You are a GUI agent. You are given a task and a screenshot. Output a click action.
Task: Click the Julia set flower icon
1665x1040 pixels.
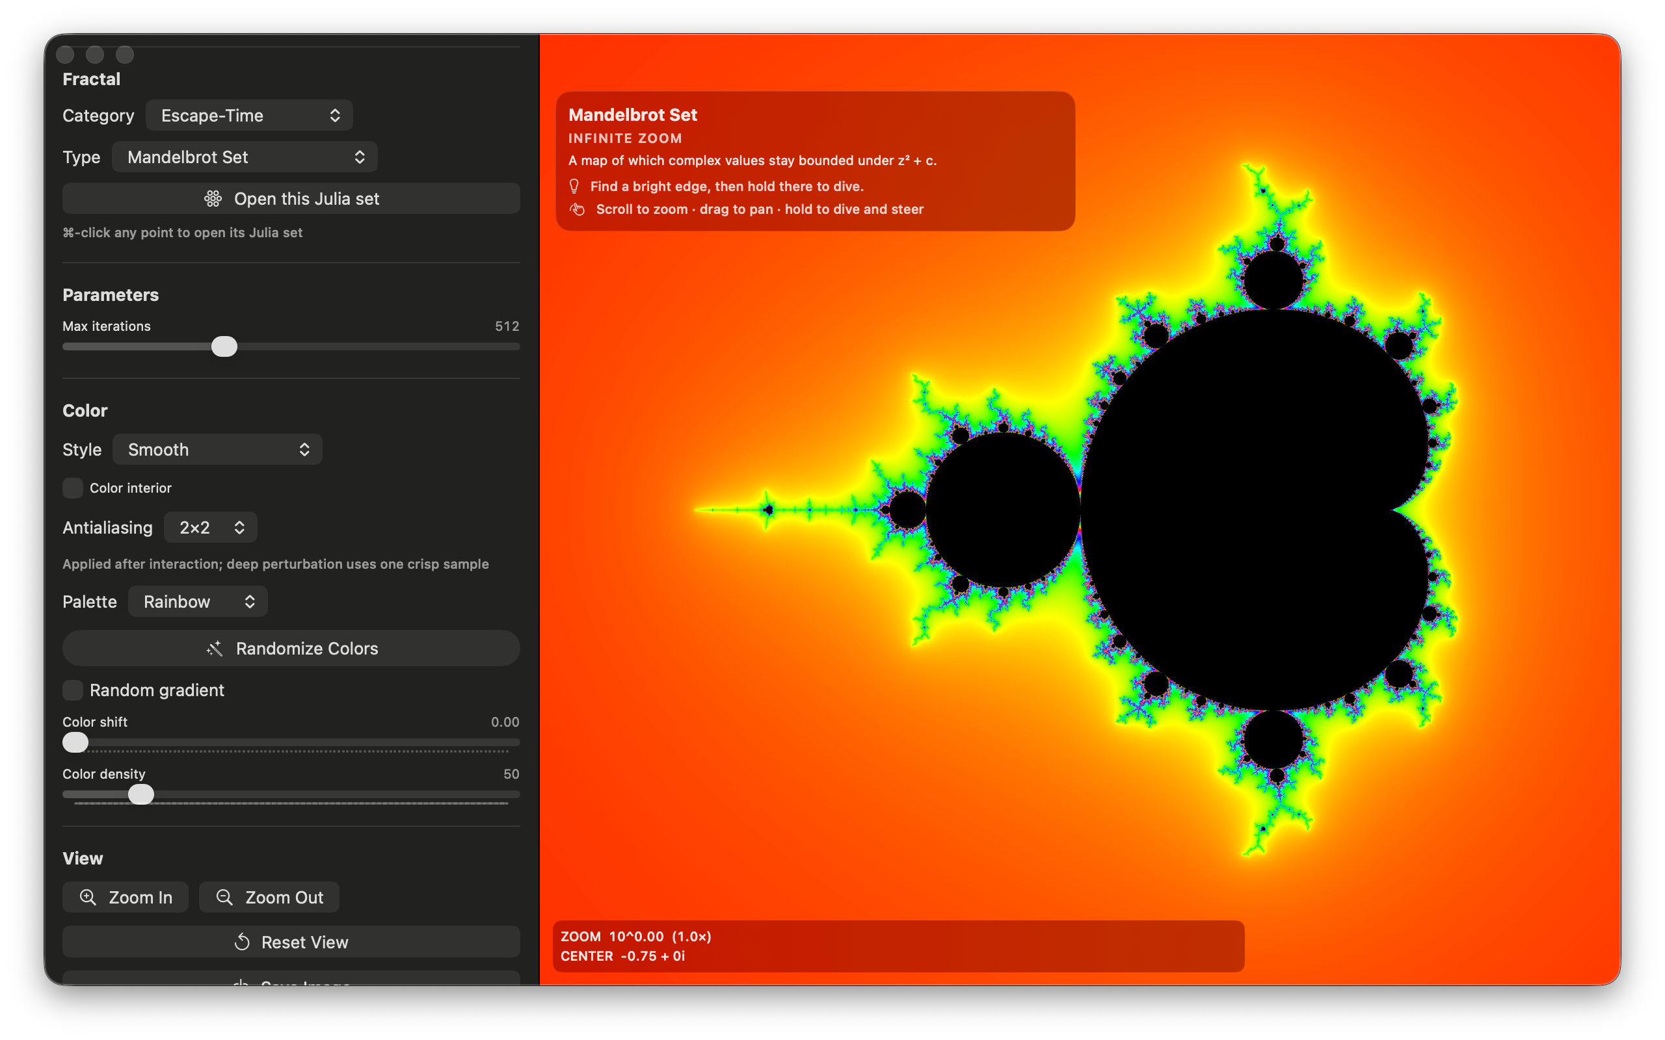coord(213,199)
